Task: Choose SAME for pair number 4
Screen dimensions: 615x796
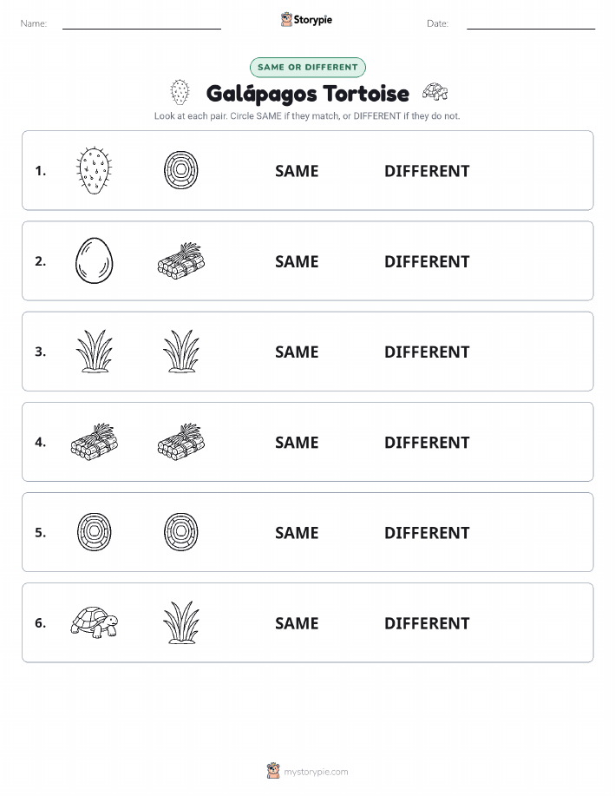Action: [x=297, y=442]
